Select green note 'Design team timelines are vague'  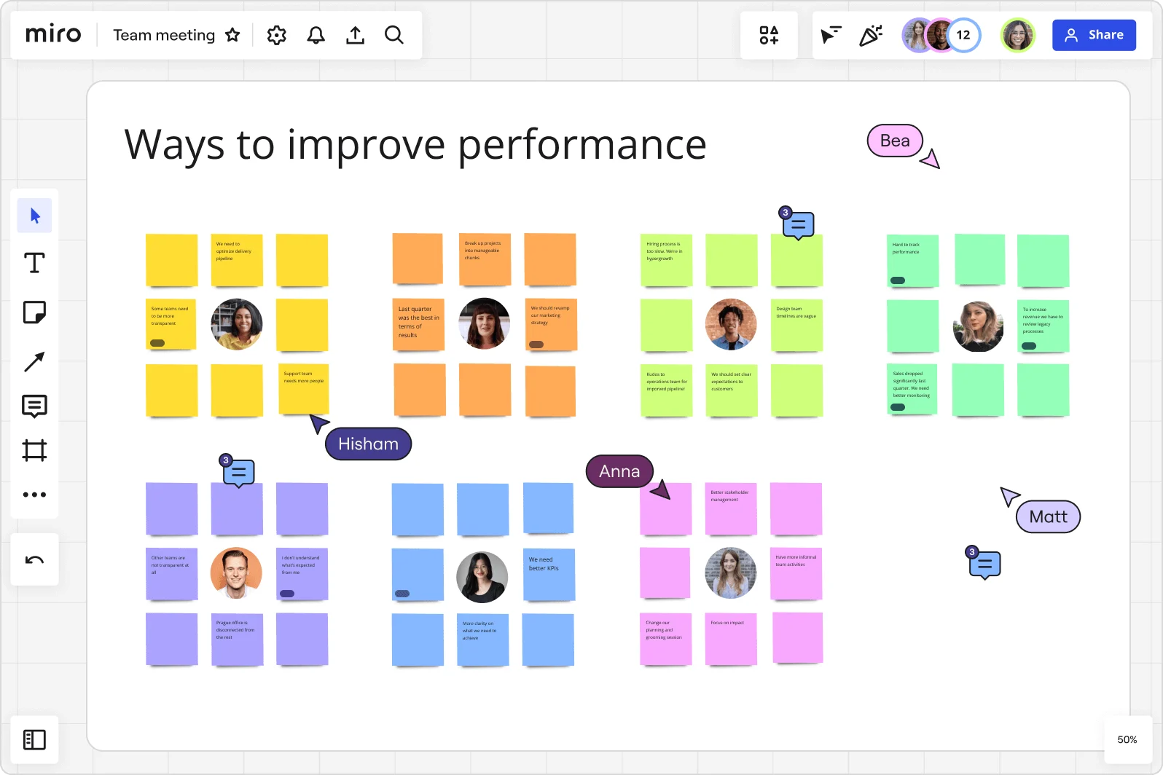pyautogui.click(x=796, y=325)
